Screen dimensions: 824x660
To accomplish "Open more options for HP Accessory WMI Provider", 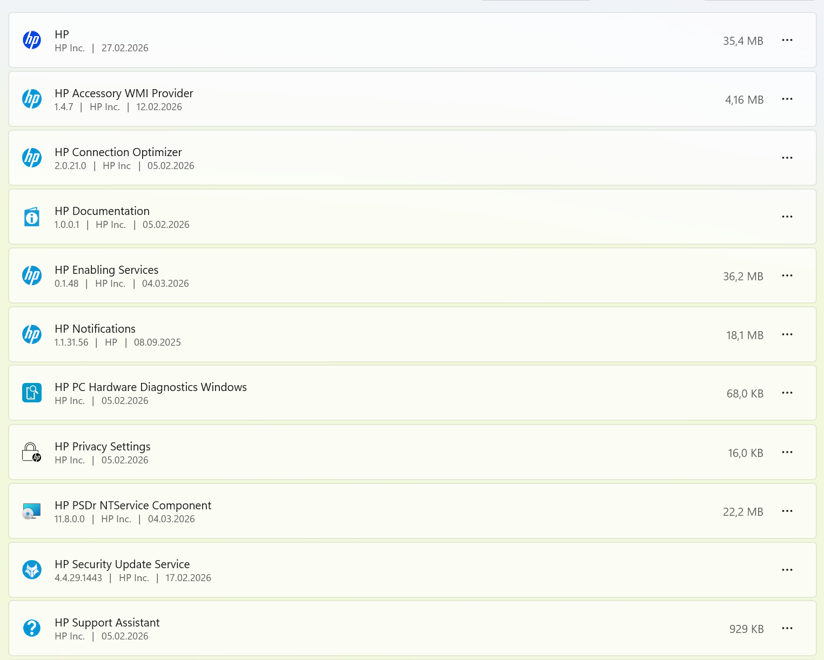I will [x=787, y=99].
